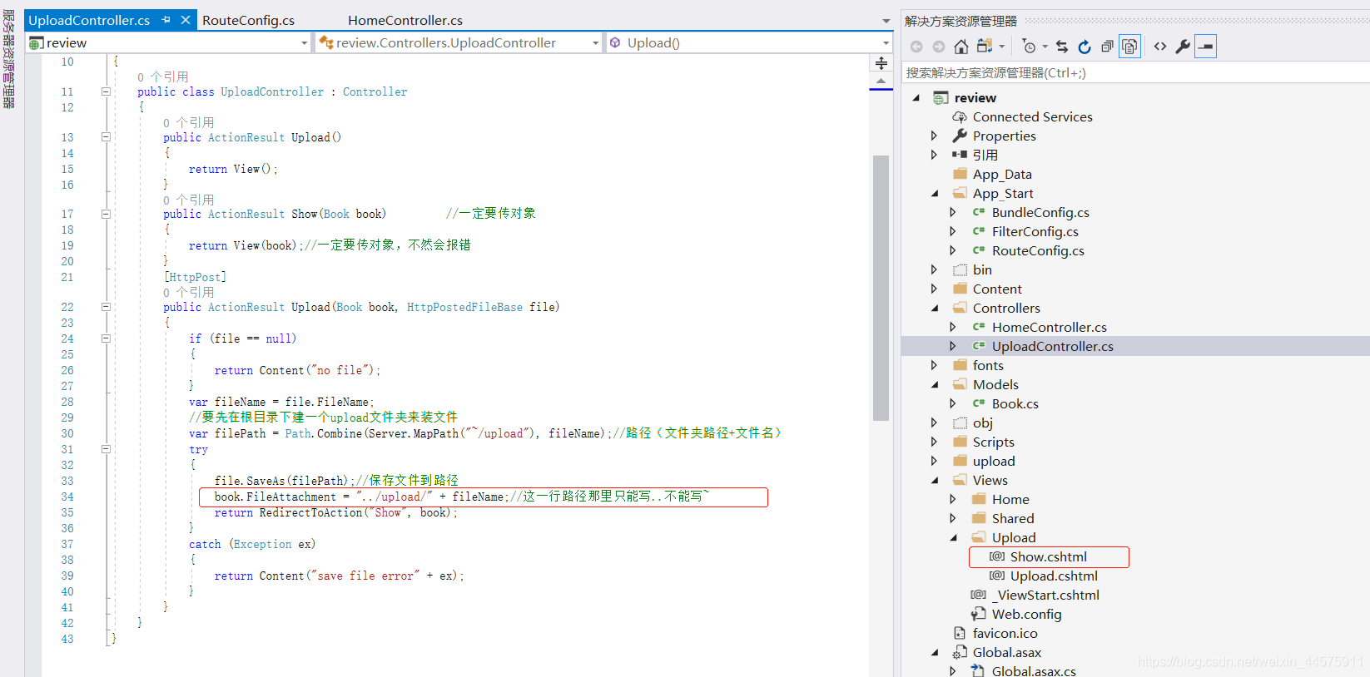This screenshot has height=677, width=1370.
Task: Open the editor tab list overflow arrow
Action: pyautogui.click(x=886, y=21)
